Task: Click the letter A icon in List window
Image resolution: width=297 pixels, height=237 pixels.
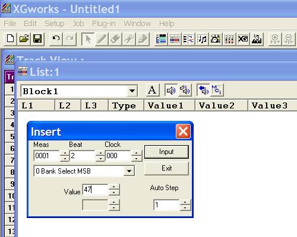Action: [x=152, y=90]
